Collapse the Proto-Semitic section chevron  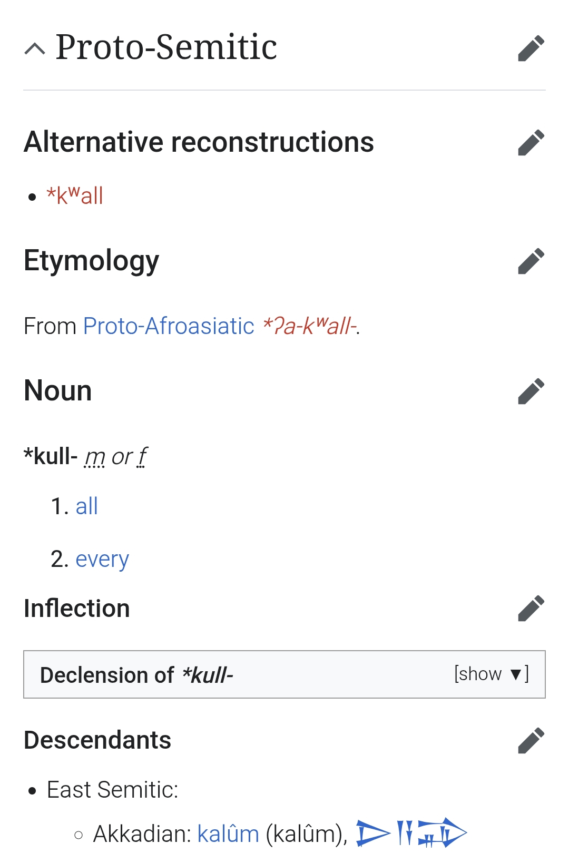(35, 49)
